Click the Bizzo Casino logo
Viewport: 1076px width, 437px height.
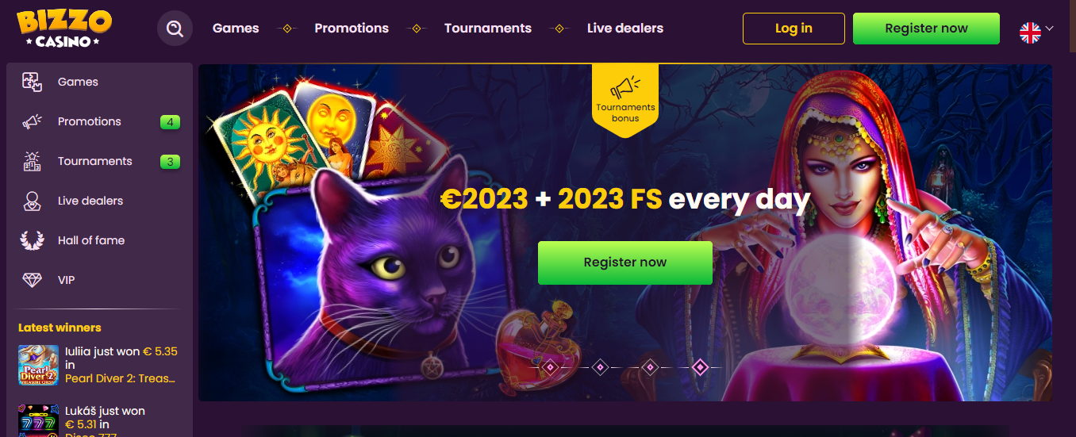point(64,28)
